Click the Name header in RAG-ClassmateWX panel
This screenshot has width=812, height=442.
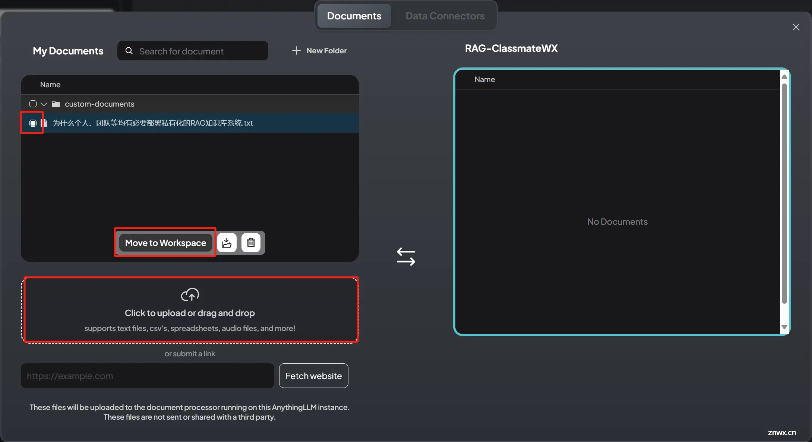(x=484, y=79)
